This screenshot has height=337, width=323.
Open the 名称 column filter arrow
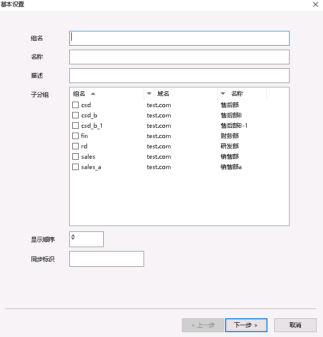point(223,94)
